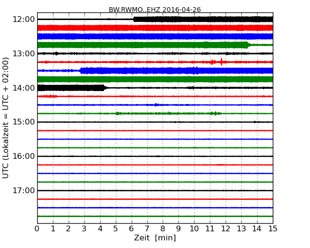Click the thick blue trace at 12:30
Screen dimensions: 310x248
(155, 36)
